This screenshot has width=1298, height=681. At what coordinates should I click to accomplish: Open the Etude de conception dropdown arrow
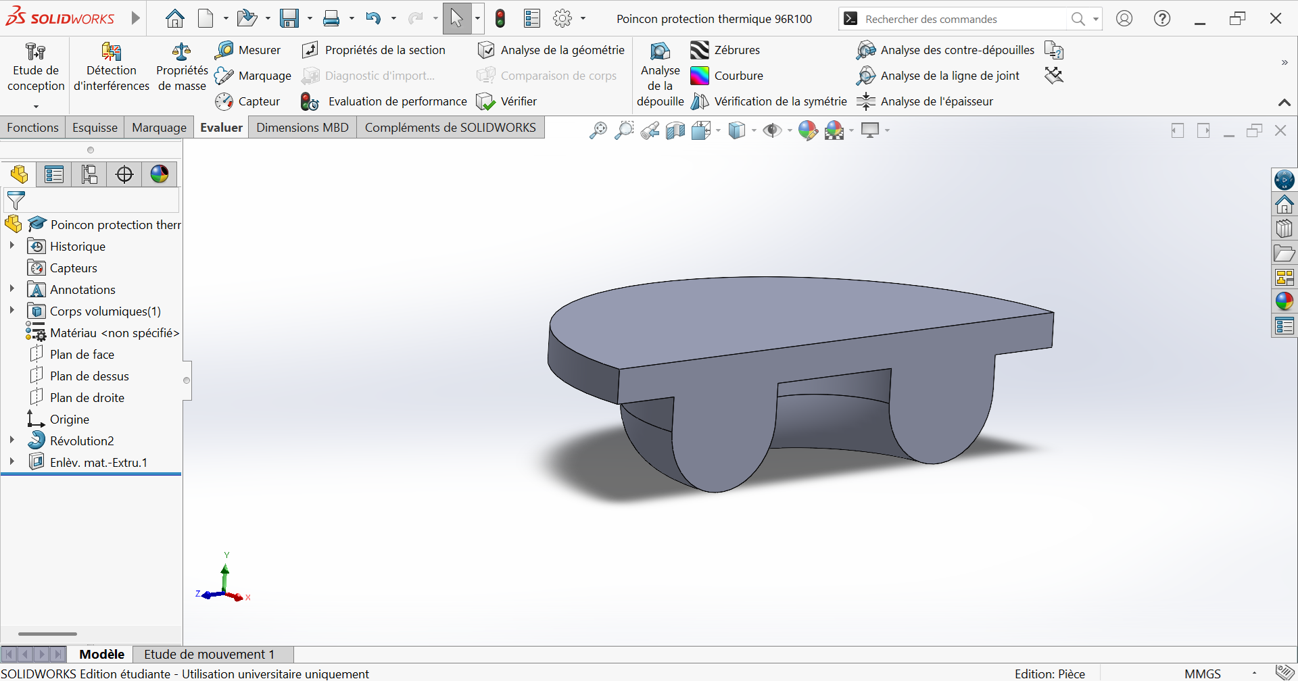click(x=36, y=106)
